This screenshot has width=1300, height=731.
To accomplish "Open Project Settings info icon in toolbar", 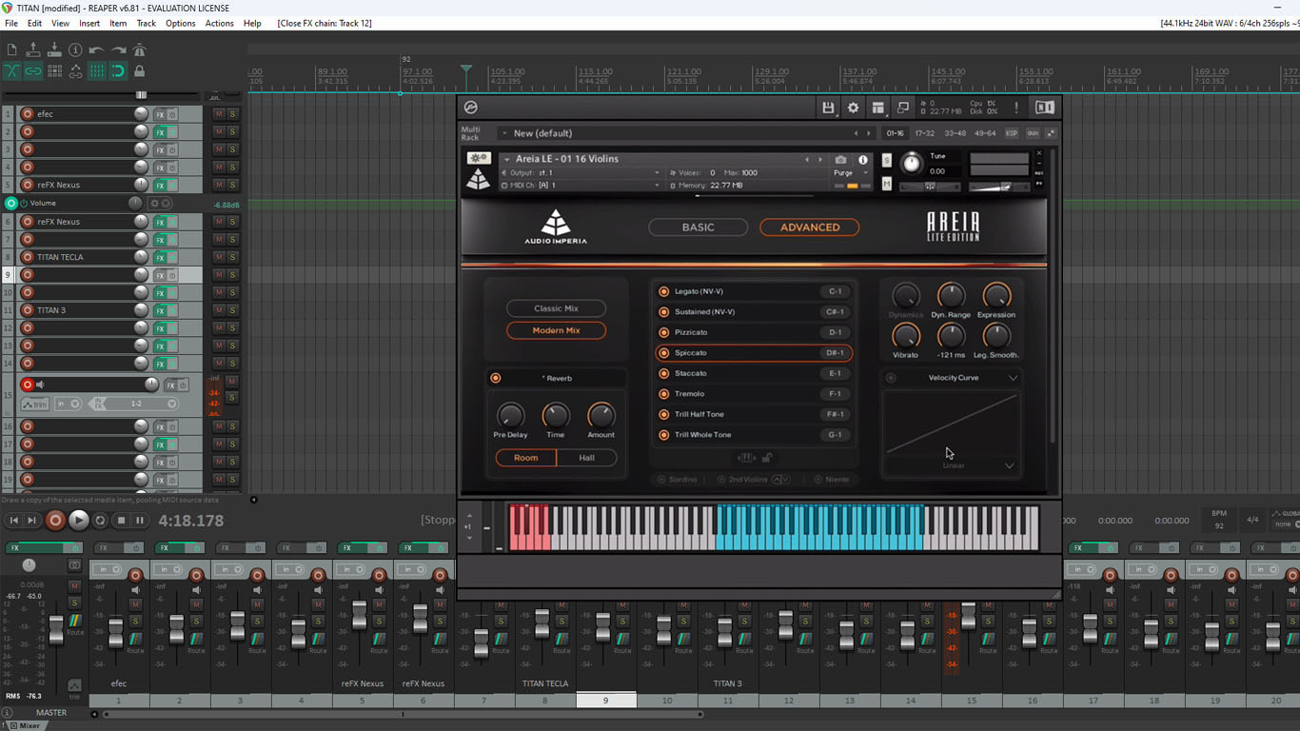I will coord(75,49).
